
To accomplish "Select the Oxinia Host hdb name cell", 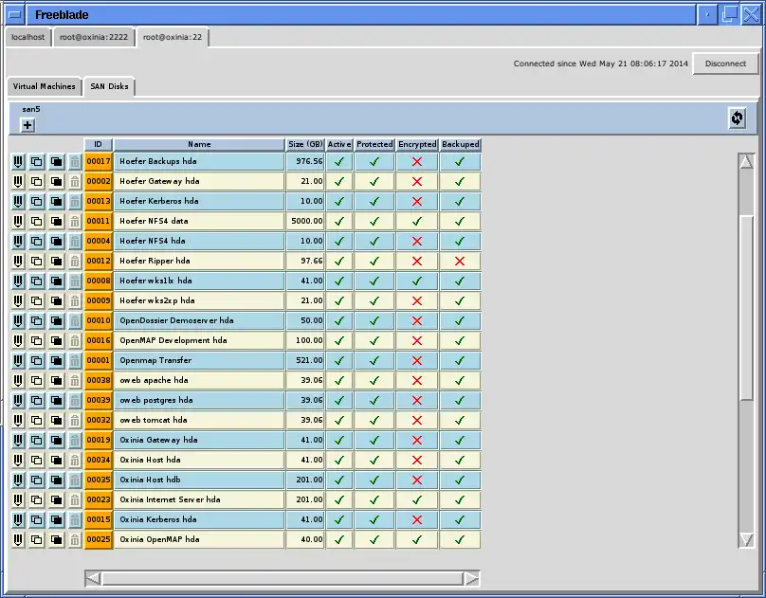I will 199,480.
